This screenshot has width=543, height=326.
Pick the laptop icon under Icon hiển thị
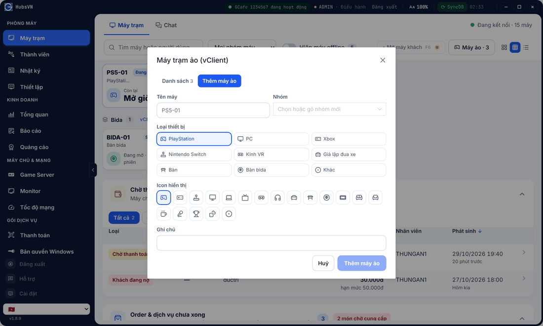tap(229, 198)
